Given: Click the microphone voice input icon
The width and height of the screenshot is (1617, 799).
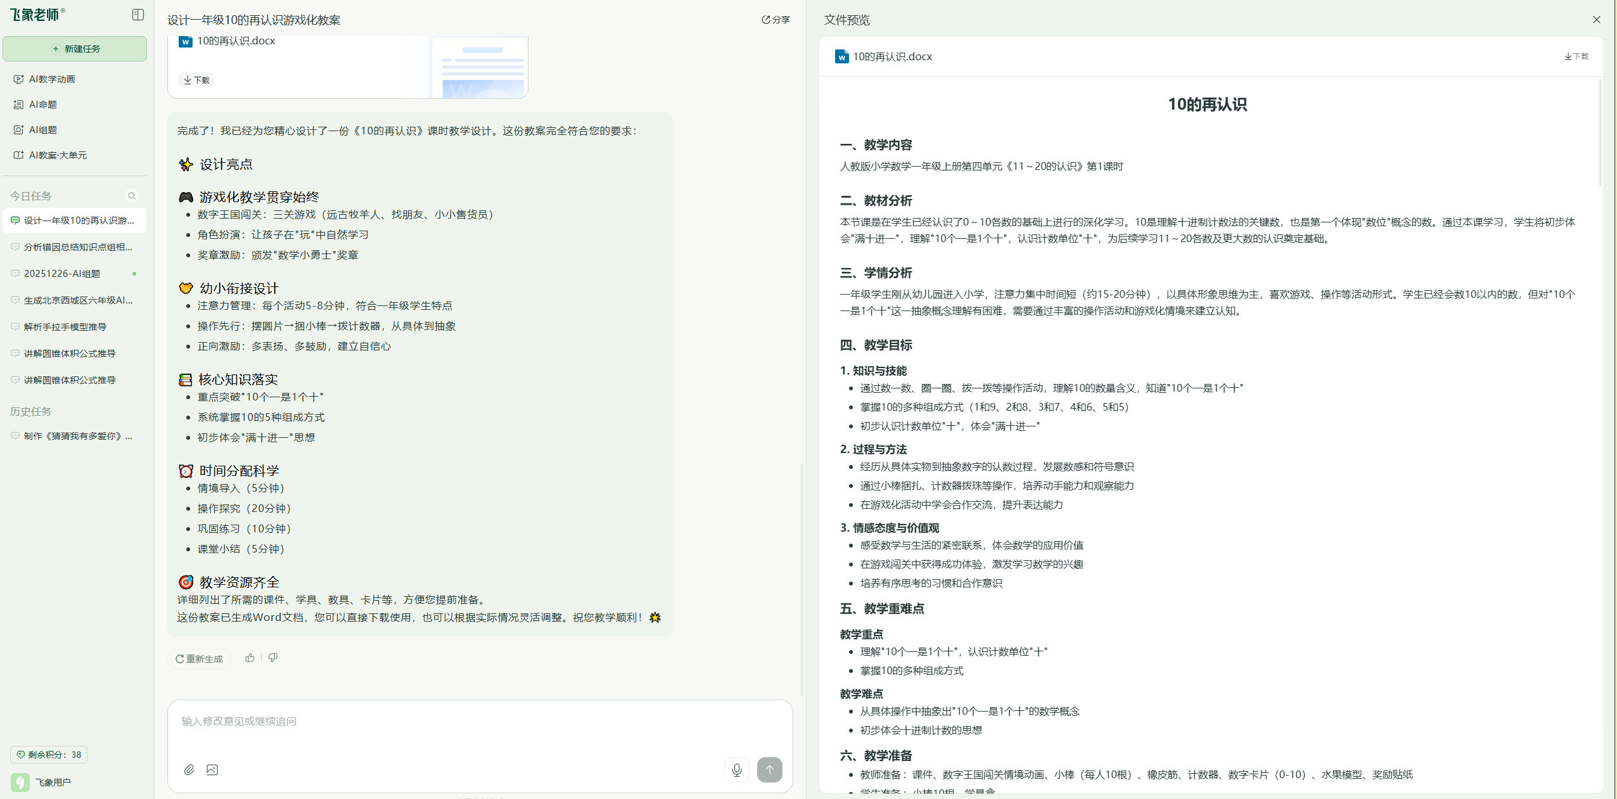Looking at the screenshot, I should 736,770.
